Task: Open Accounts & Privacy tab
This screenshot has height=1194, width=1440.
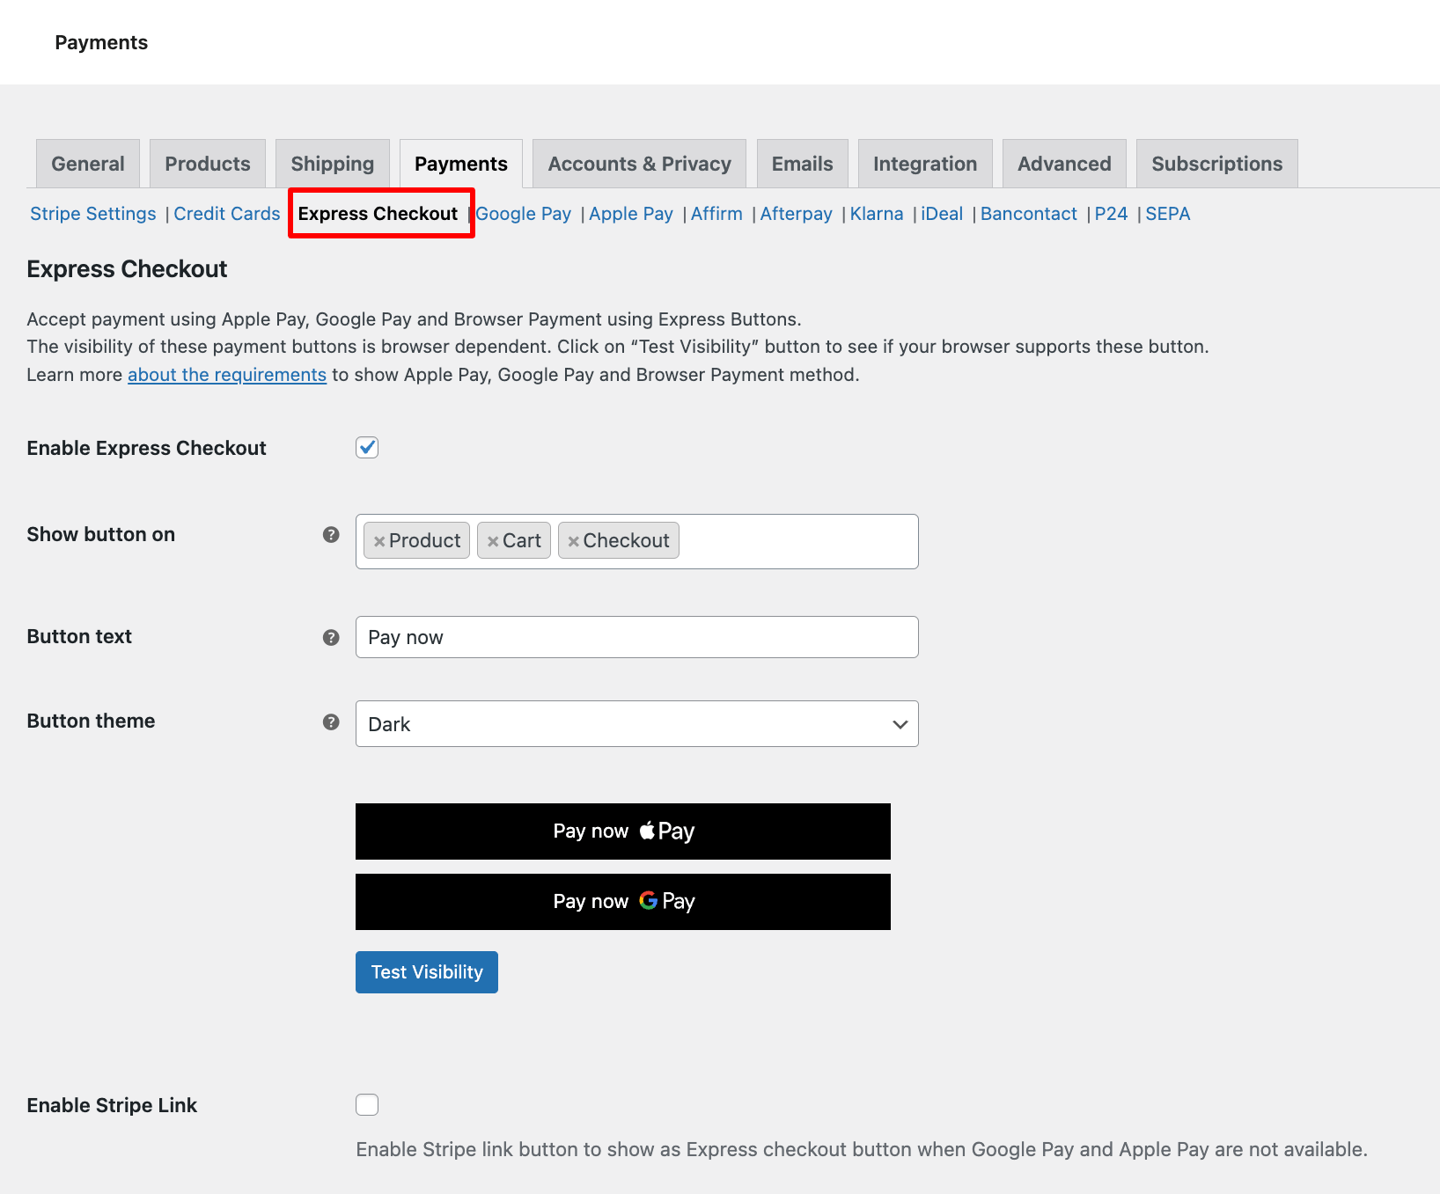Action: 640,164
